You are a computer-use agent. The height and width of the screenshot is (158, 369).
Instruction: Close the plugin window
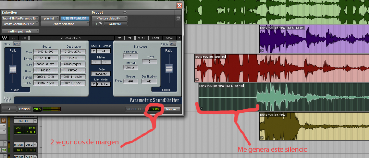tap(179, 6)
